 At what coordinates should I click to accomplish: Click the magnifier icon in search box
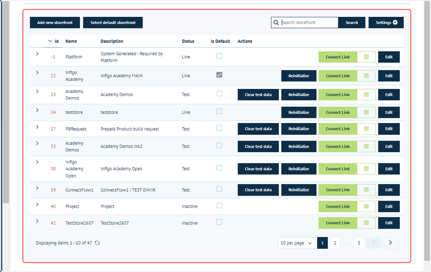[276, 23]
